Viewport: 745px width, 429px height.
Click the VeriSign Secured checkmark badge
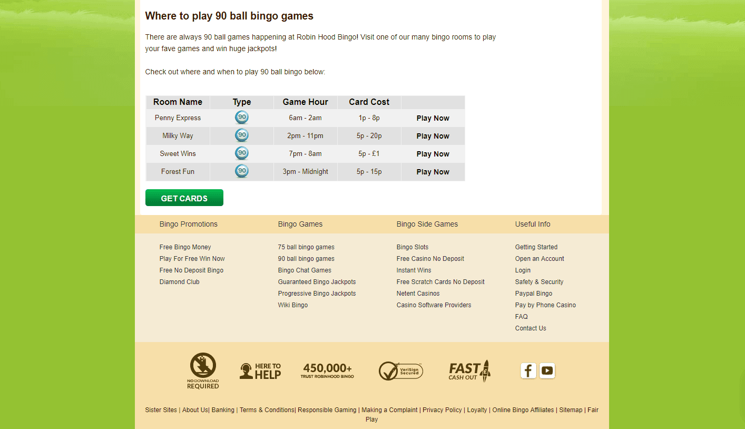pos(401,371)
